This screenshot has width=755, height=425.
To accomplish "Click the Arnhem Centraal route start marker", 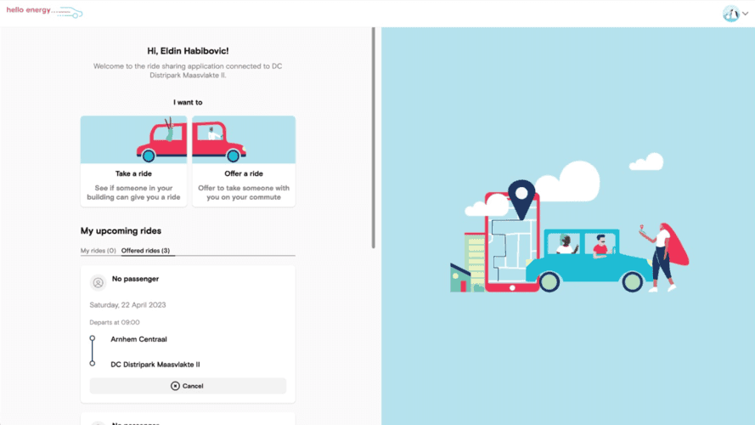I will click(93, 338).
